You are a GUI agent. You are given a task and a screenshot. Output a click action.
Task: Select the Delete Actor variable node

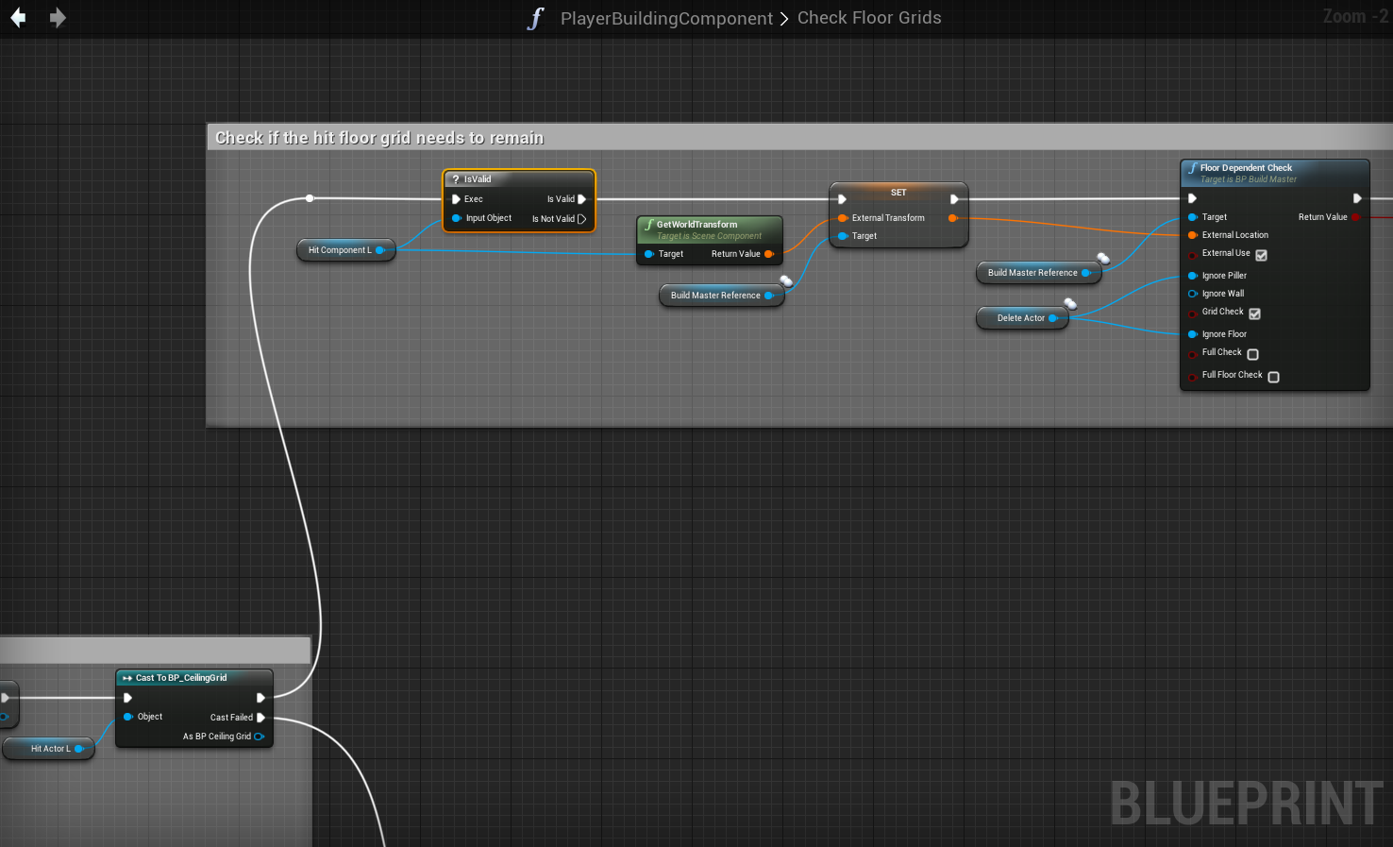click(1019, 318)
